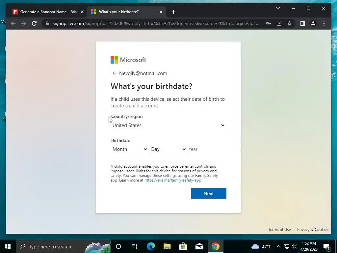Click the browser back arrow
The height and width of the screenshot is (253, 337).
13,23
